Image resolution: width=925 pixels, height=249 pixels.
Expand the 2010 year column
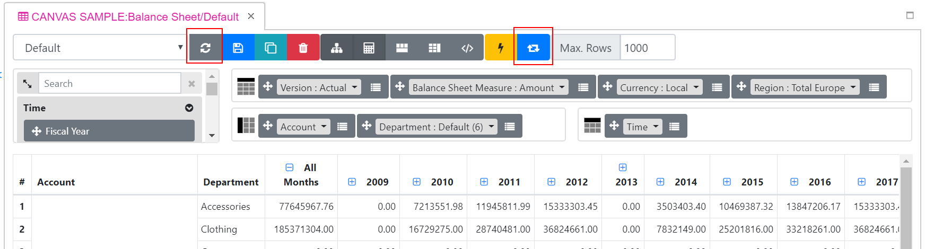coord(417,182)
